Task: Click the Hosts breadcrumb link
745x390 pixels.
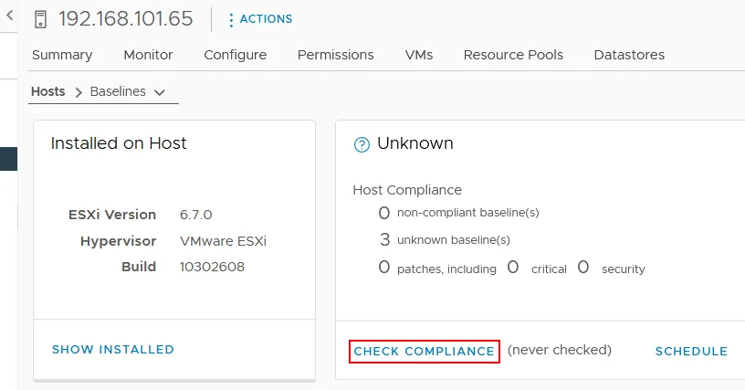Action: 48,91
